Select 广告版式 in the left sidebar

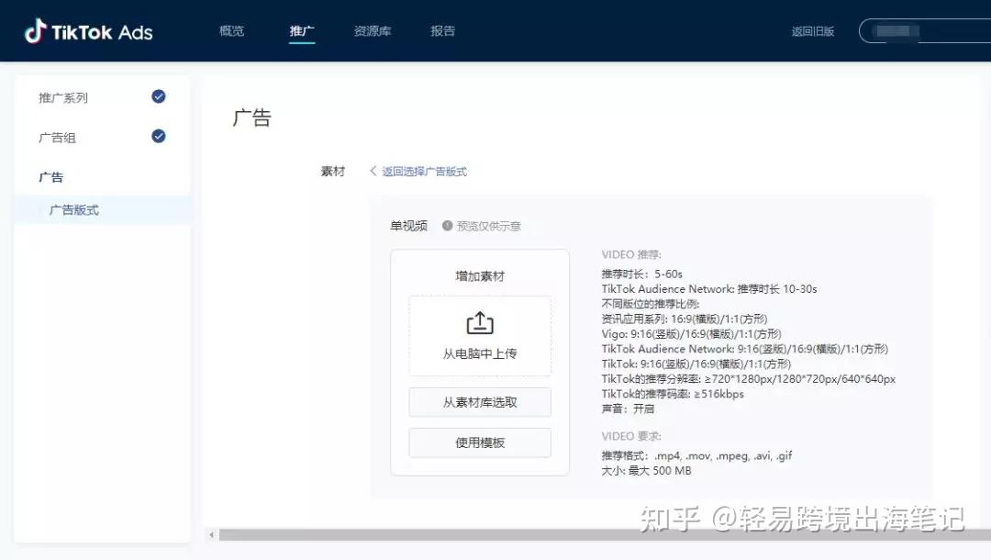(75, 209)
